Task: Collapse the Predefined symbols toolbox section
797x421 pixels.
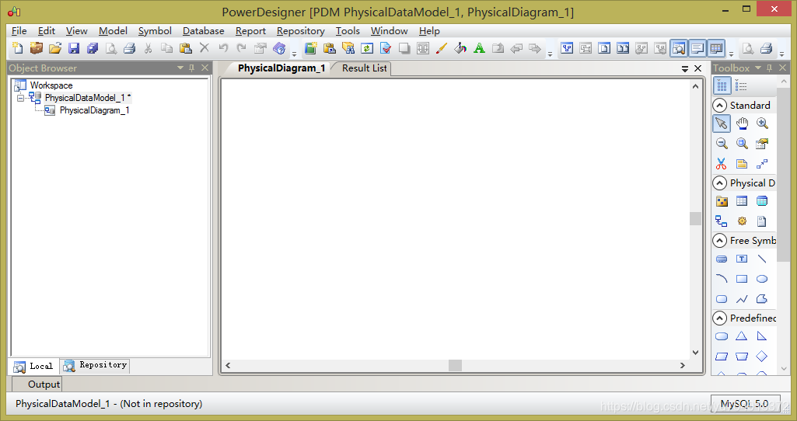Action: point(719,318)
